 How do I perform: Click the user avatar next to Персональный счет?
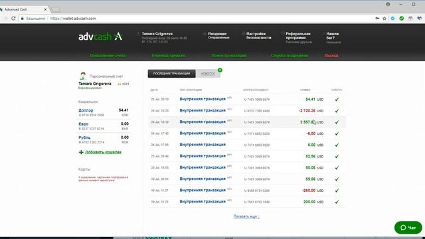pos(82,76)
